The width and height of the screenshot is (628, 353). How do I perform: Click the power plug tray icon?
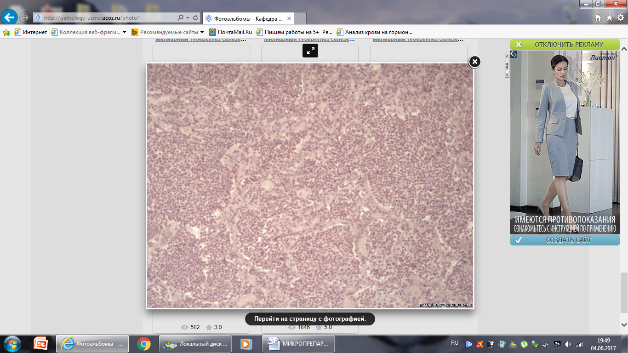[x=491, y=344]
